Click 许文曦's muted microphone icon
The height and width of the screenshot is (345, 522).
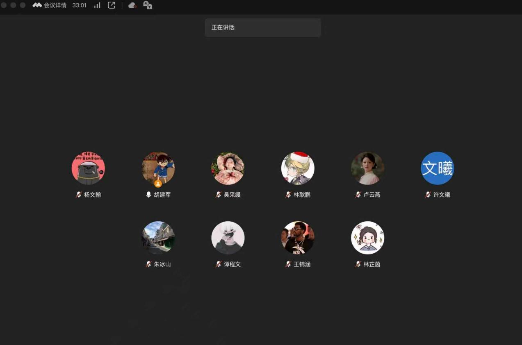(x=428, y=195)
